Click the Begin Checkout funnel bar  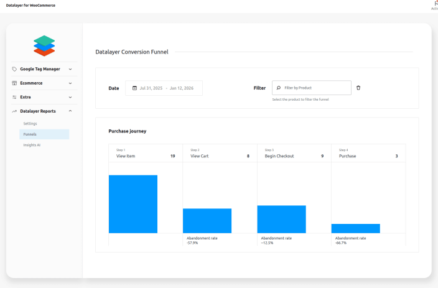(281, 219)
